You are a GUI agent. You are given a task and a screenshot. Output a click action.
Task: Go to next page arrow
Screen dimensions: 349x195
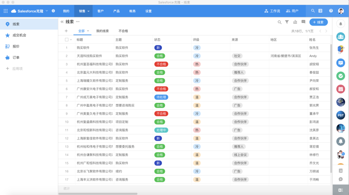[x=326, y=31]
